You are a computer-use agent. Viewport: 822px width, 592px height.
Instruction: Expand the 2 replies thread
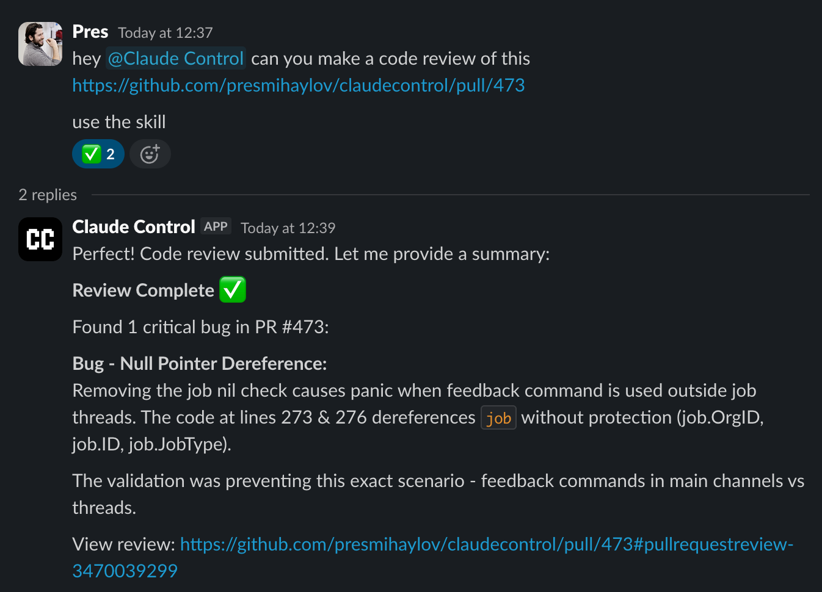point(47,195)
